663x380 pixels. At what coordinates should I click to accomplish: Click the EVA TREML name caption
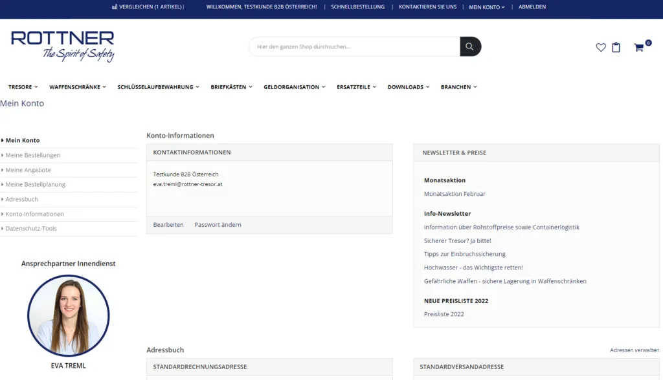pos(69,366)
